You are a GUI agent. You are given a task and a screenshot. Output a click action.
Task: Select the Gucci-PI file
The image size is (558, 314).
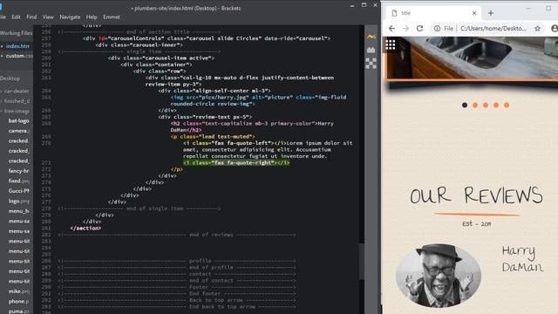tap(18, 191)
